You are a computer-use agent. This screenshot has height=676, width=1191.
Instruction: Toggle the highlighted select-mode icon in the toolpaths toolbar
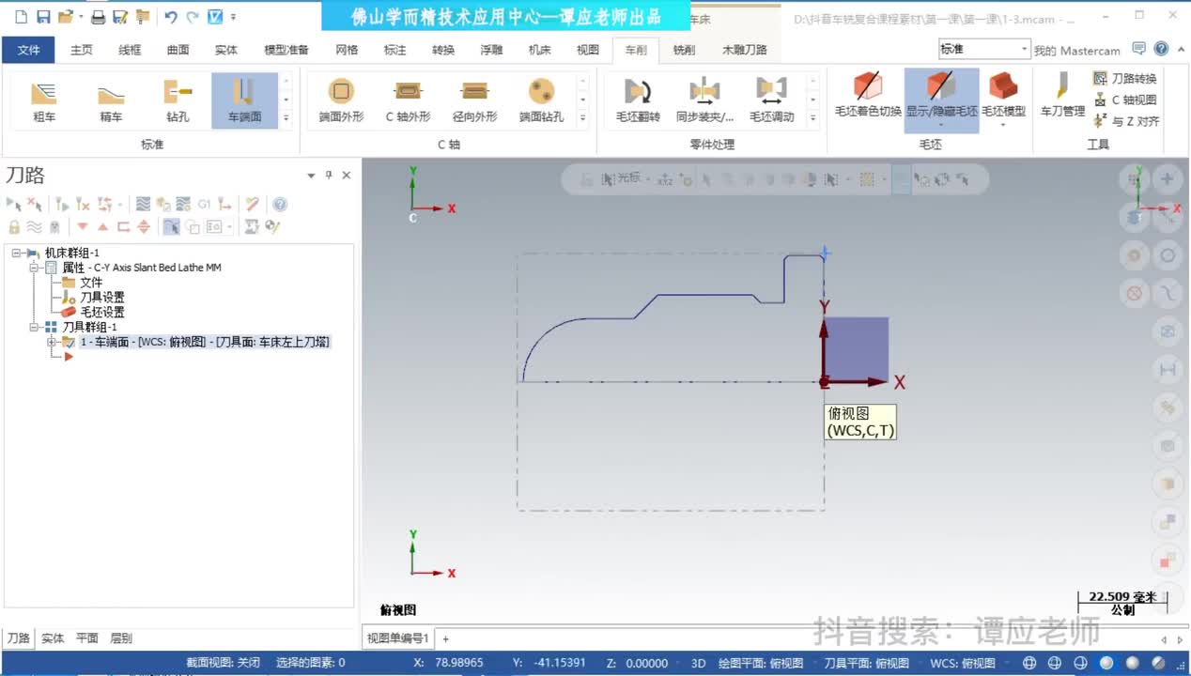click(171, 226)
